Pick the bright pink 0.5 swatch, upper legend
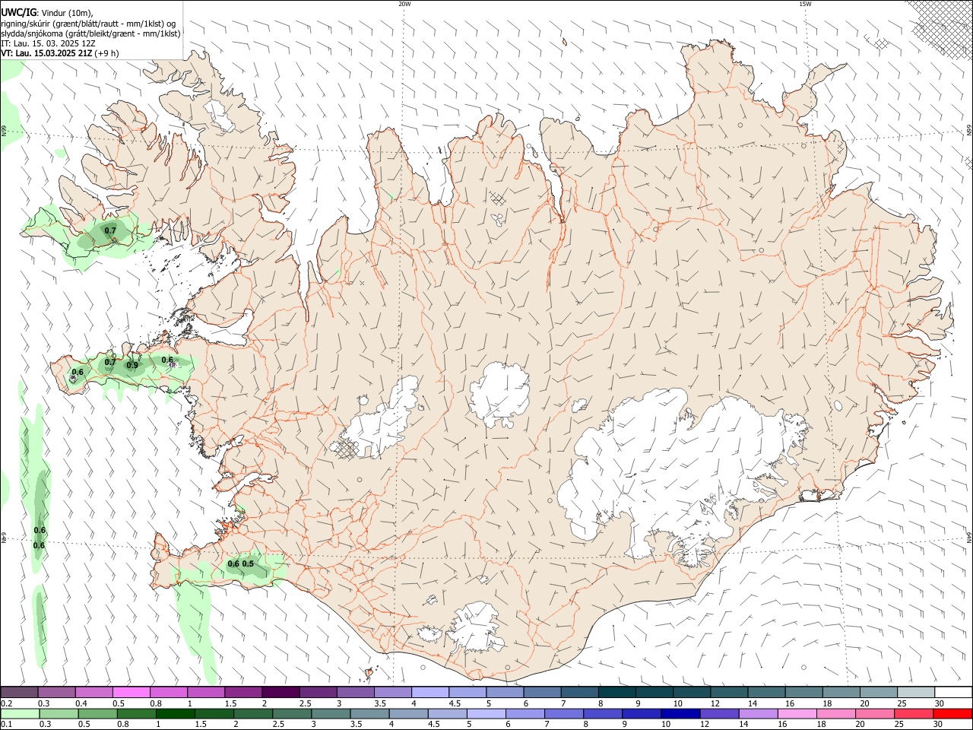 click(131, 692)
